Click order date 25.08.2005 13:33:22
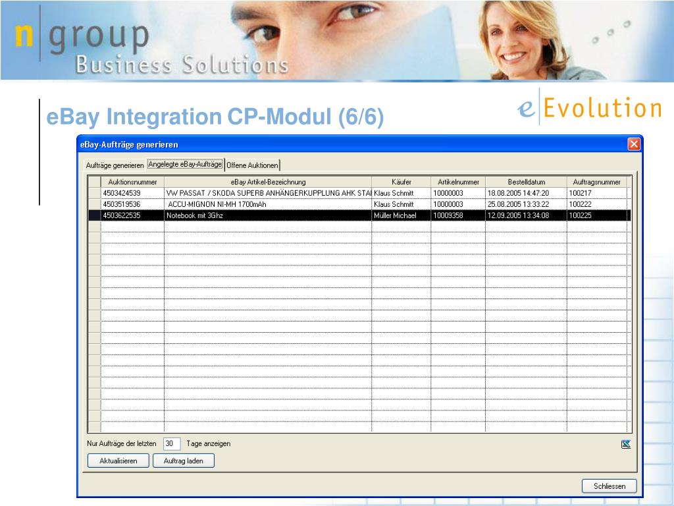 (x=526, y=204)
